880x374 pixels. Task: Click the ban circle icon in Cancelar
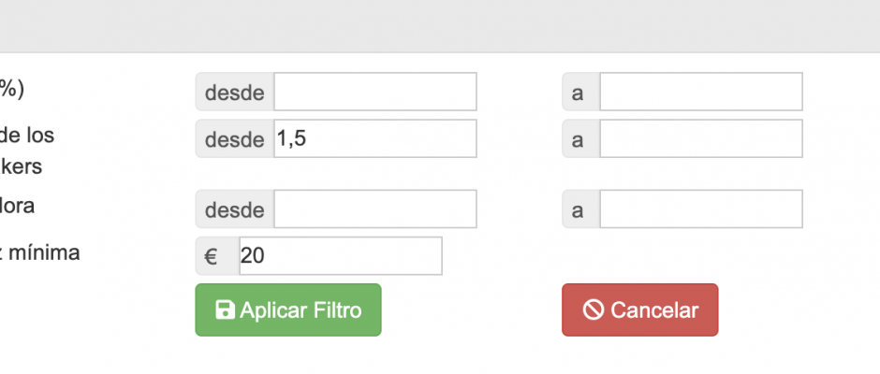pos(594,309)
